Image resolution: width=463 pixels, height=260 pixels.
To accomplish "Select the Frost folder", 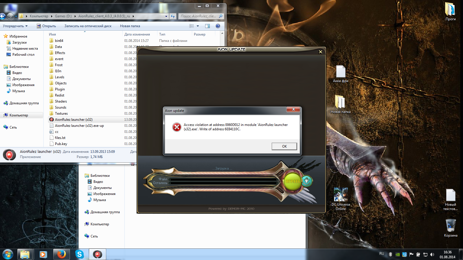I will (x=59, y=65).
